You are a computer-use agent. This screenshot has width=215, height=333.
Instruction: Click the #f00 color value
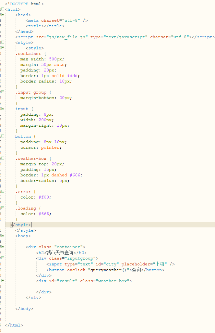(44, 197)
